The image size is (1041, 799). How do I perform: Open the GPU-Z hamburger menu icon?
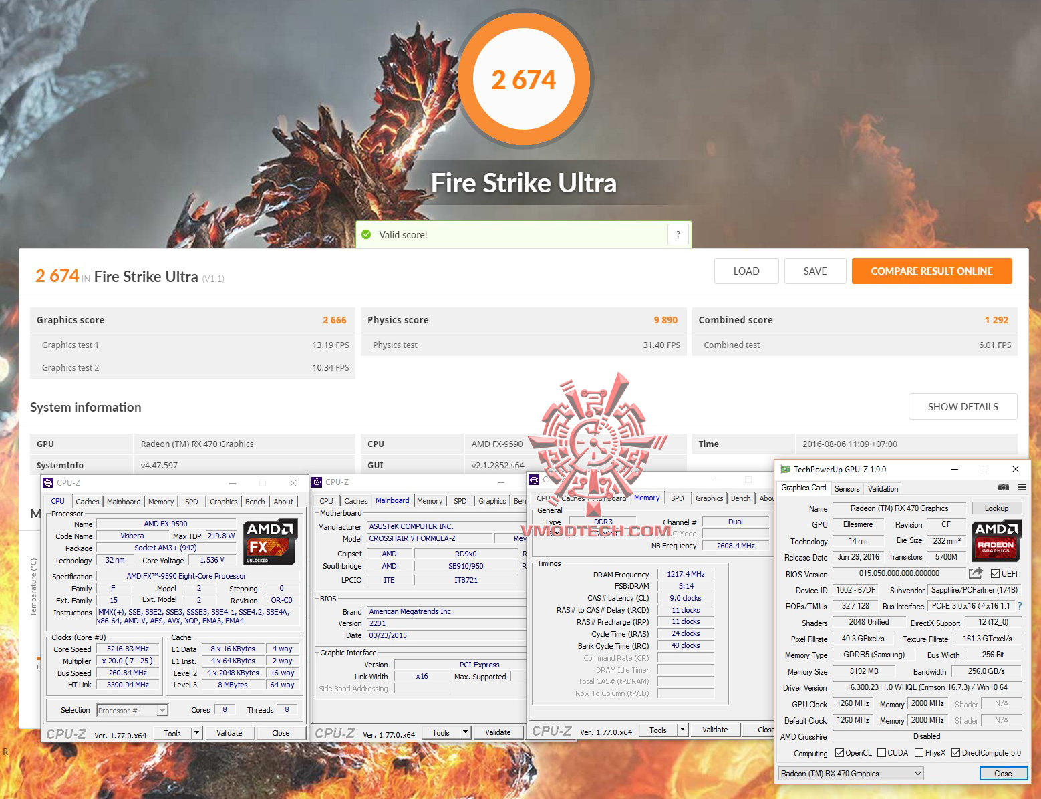1022,488
